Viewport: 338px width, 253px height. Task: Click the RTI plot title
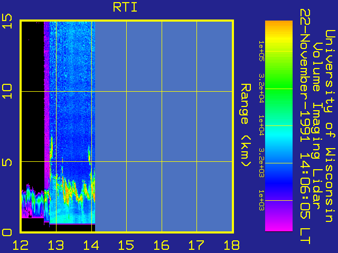pyautogui.click(x=125, y=7)
